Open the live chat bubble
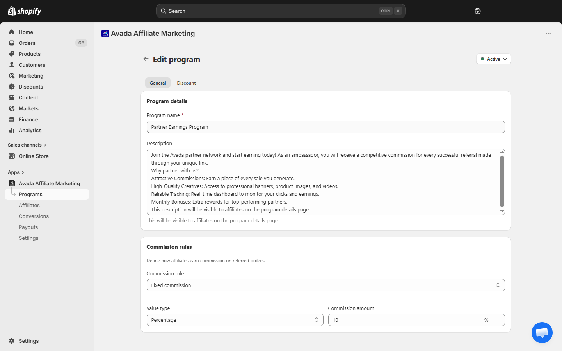The height and width of the screenshot is (351, 562). coord(542,333)
